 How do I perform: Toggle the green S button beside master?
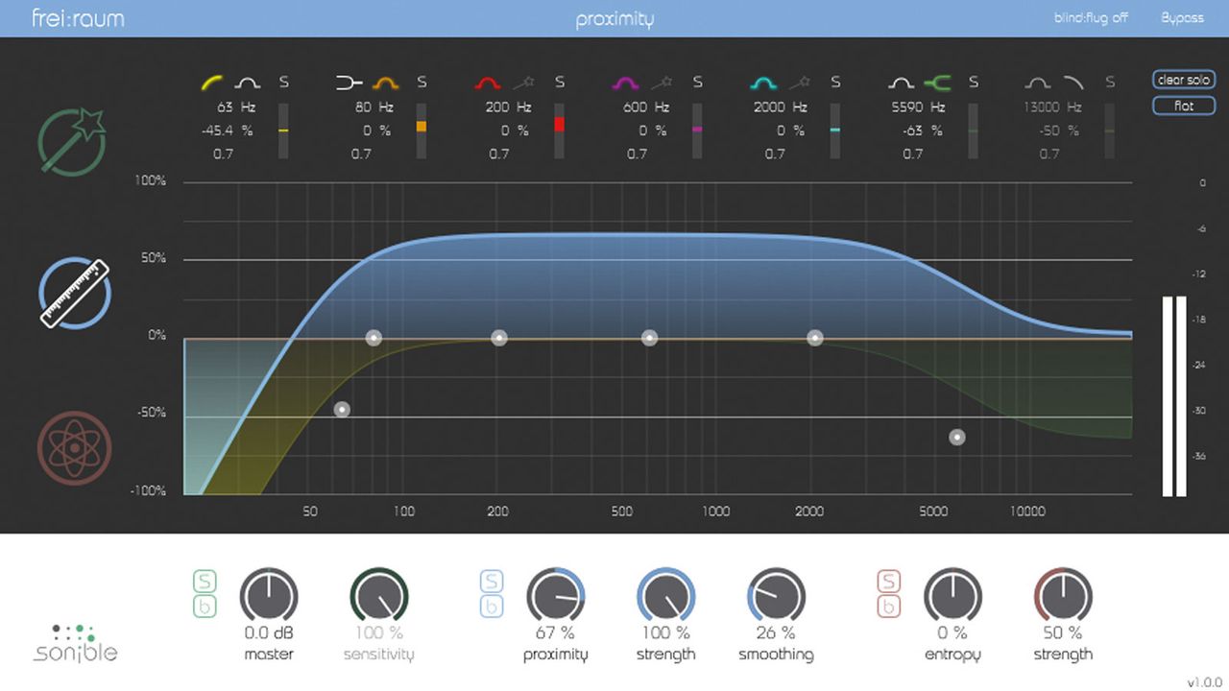pyautogui.click(x=205, y=582)
